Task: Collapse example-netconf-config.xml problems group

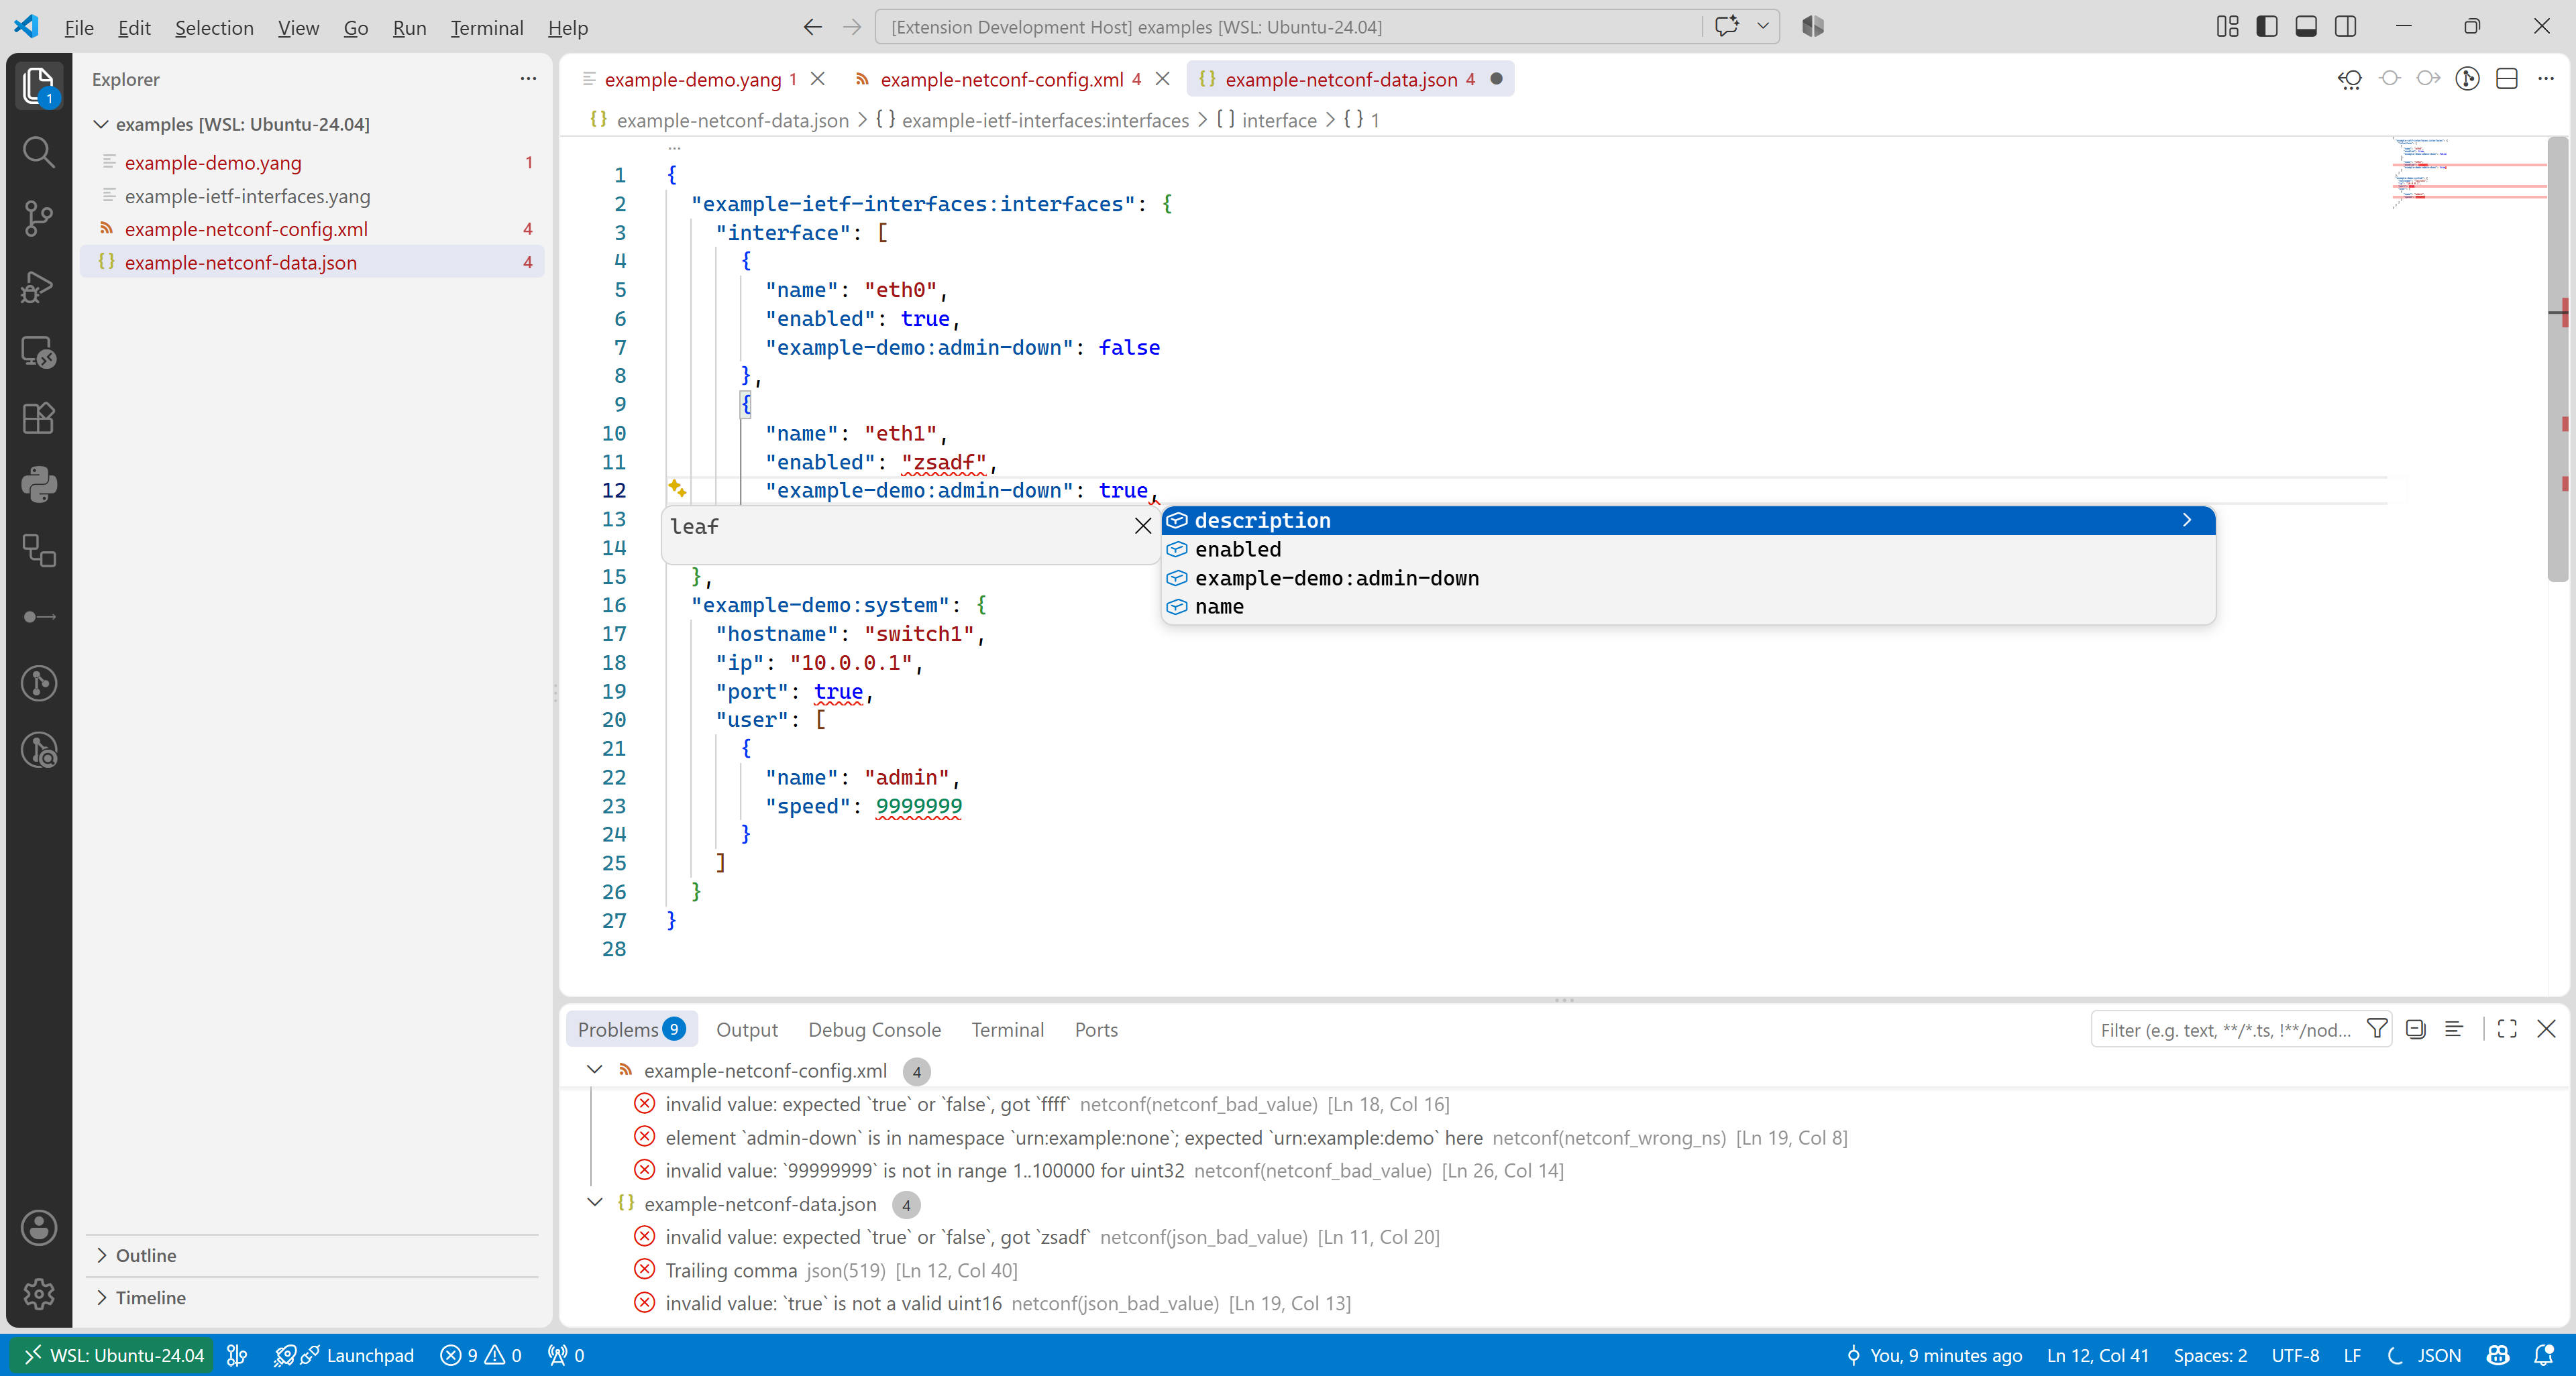Action: (x=594, y=1070)
